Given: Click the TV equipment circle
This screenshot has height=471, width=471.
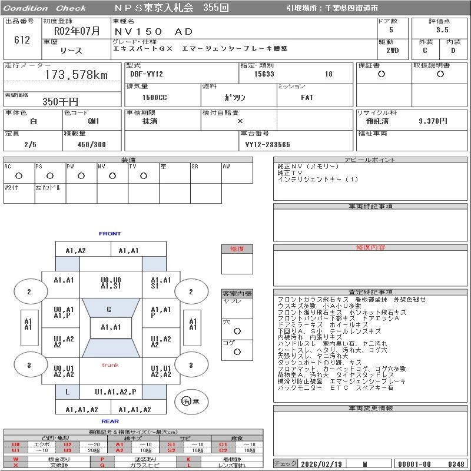Looking at the screenshot, I should pyautogui.click(x=143, y=175).
